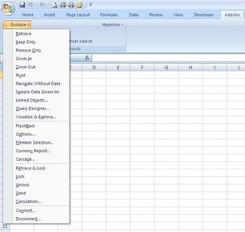The width and height of the screenshot is (245, 232).
Task: Switch to the Data tab
Action: tap(134, 15)
